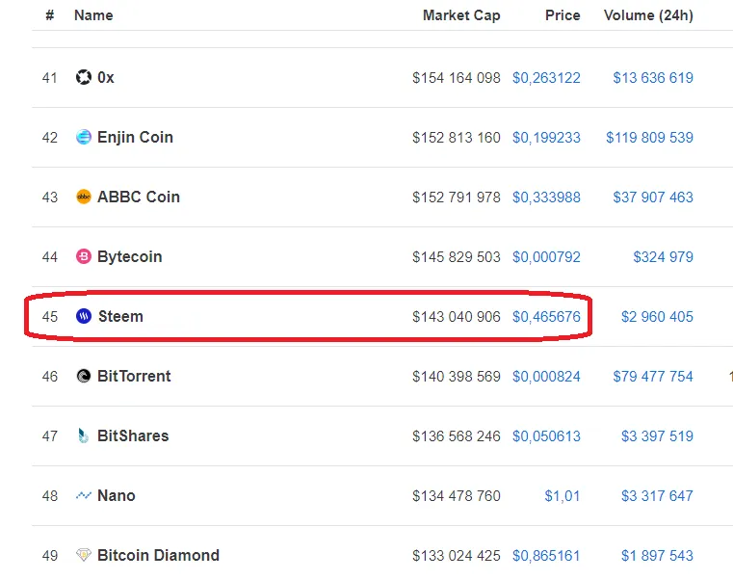Click the Enjin Coin logo icon
Screen dimensions: 733x580
(84, 137)
